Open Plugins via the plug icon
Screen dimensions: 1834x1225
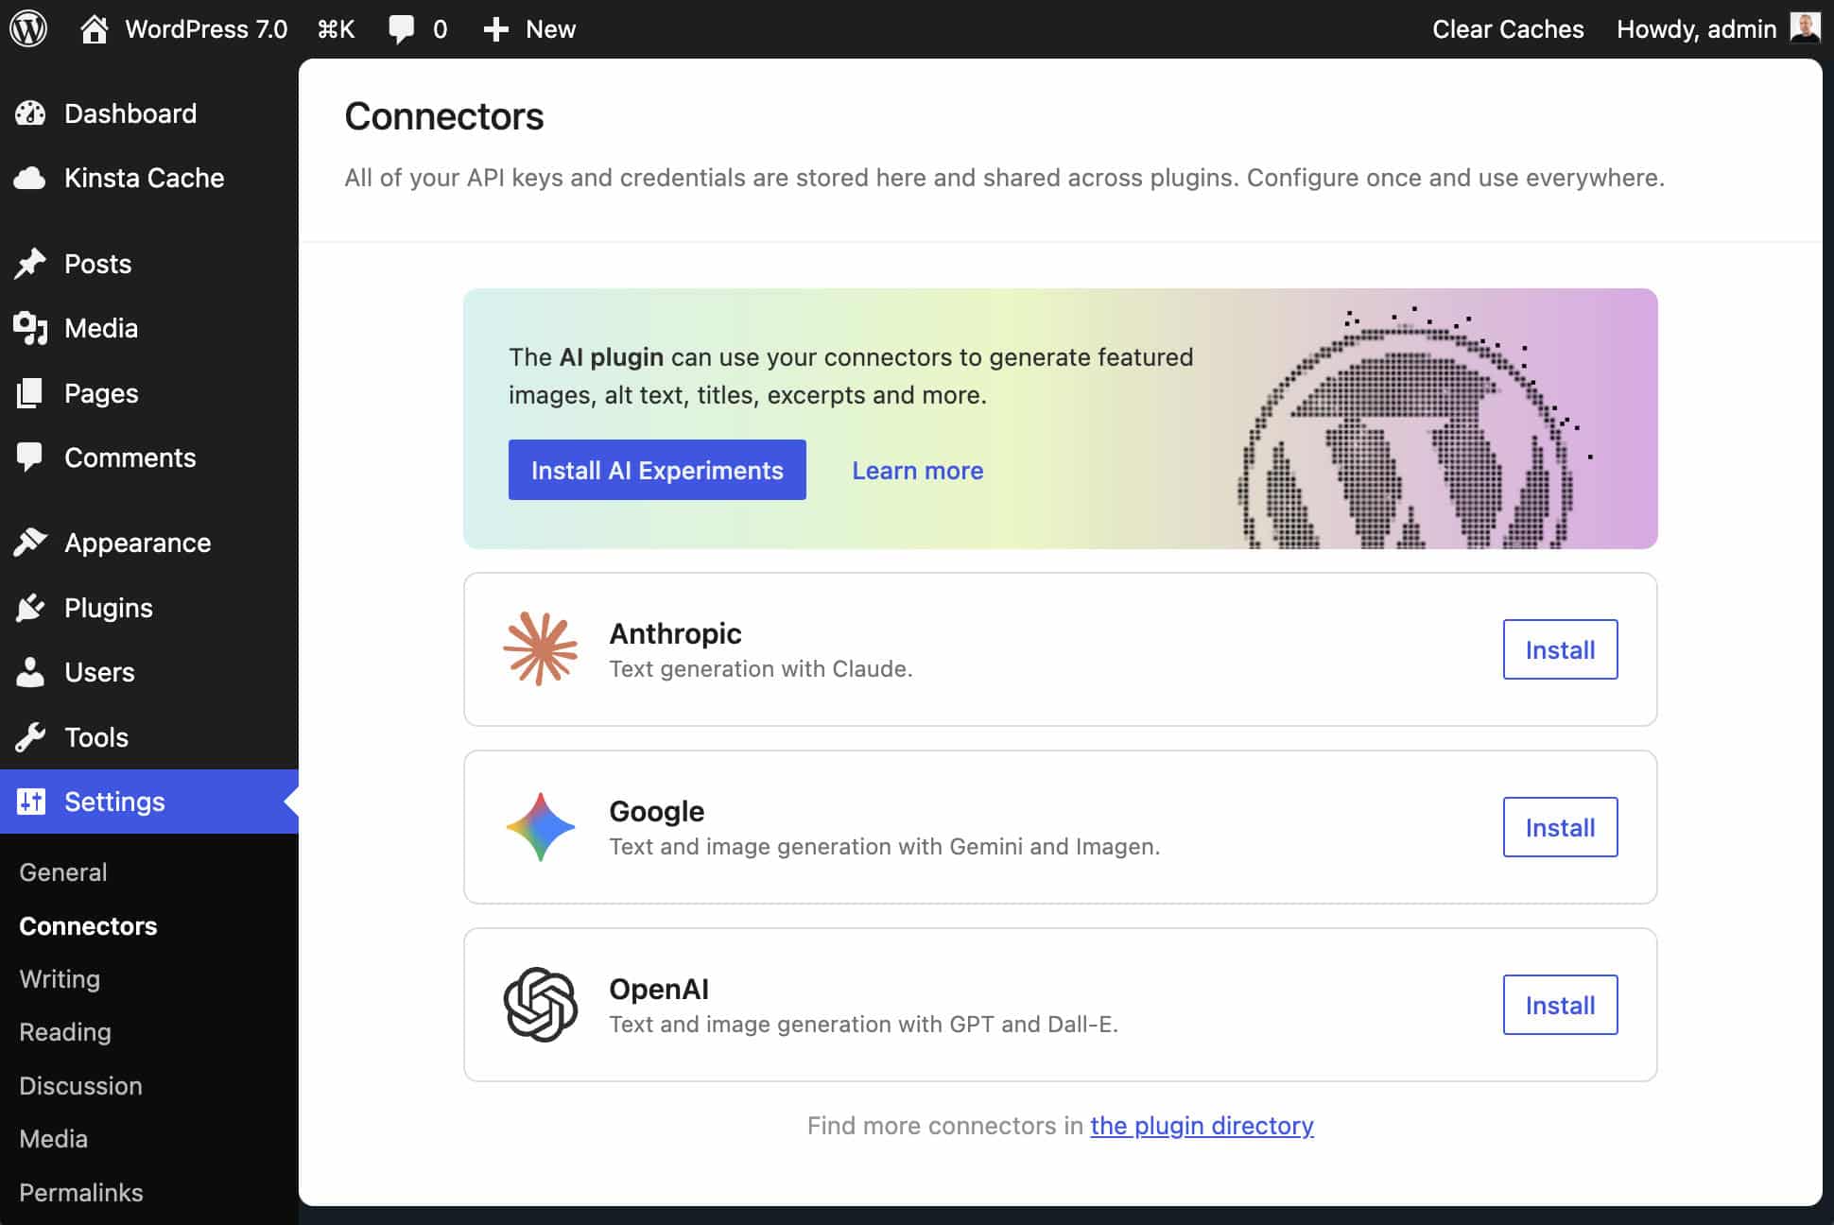(31, 608)
